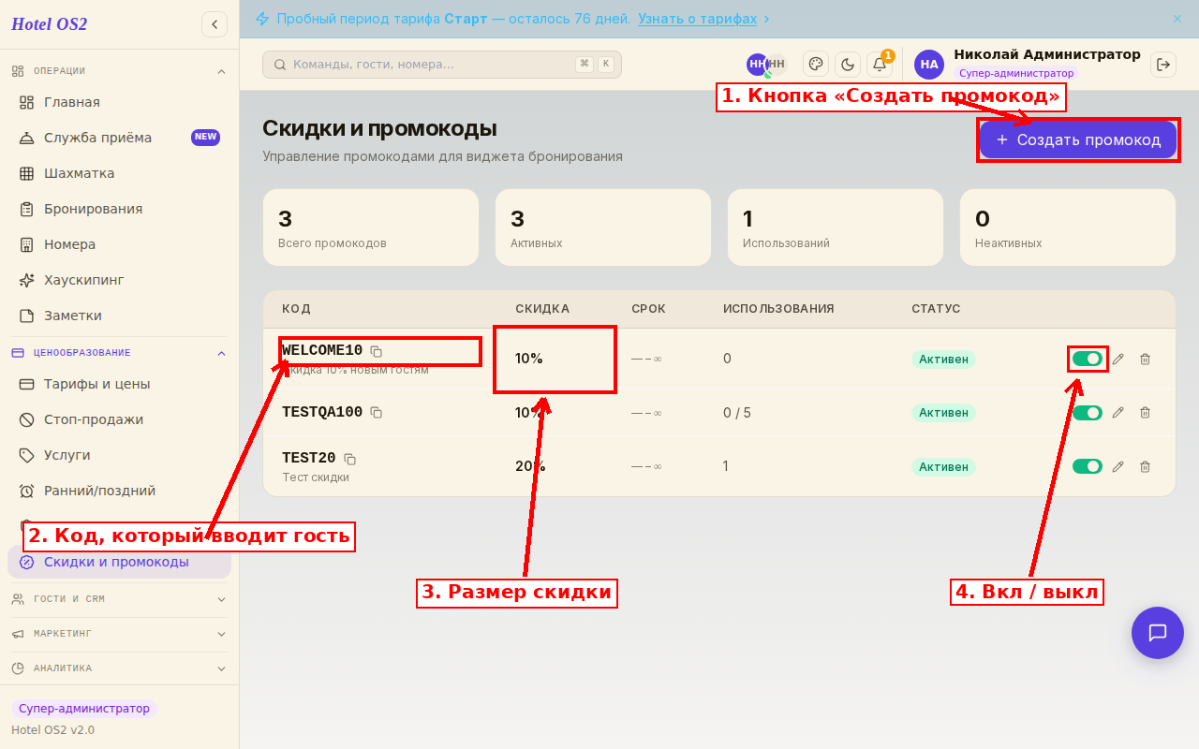Click the Hotel OS2 logo
The image size is (1199, 749).
click(50, 24)
